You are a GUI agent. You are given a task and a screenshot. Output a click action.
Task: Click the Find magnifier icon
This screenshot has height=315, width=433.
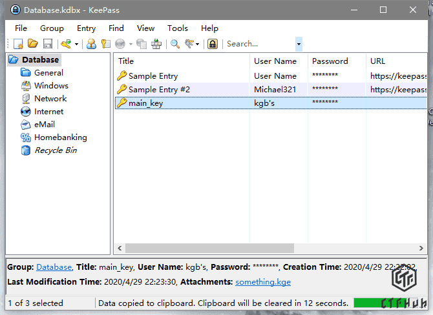(x=174, y=44)
